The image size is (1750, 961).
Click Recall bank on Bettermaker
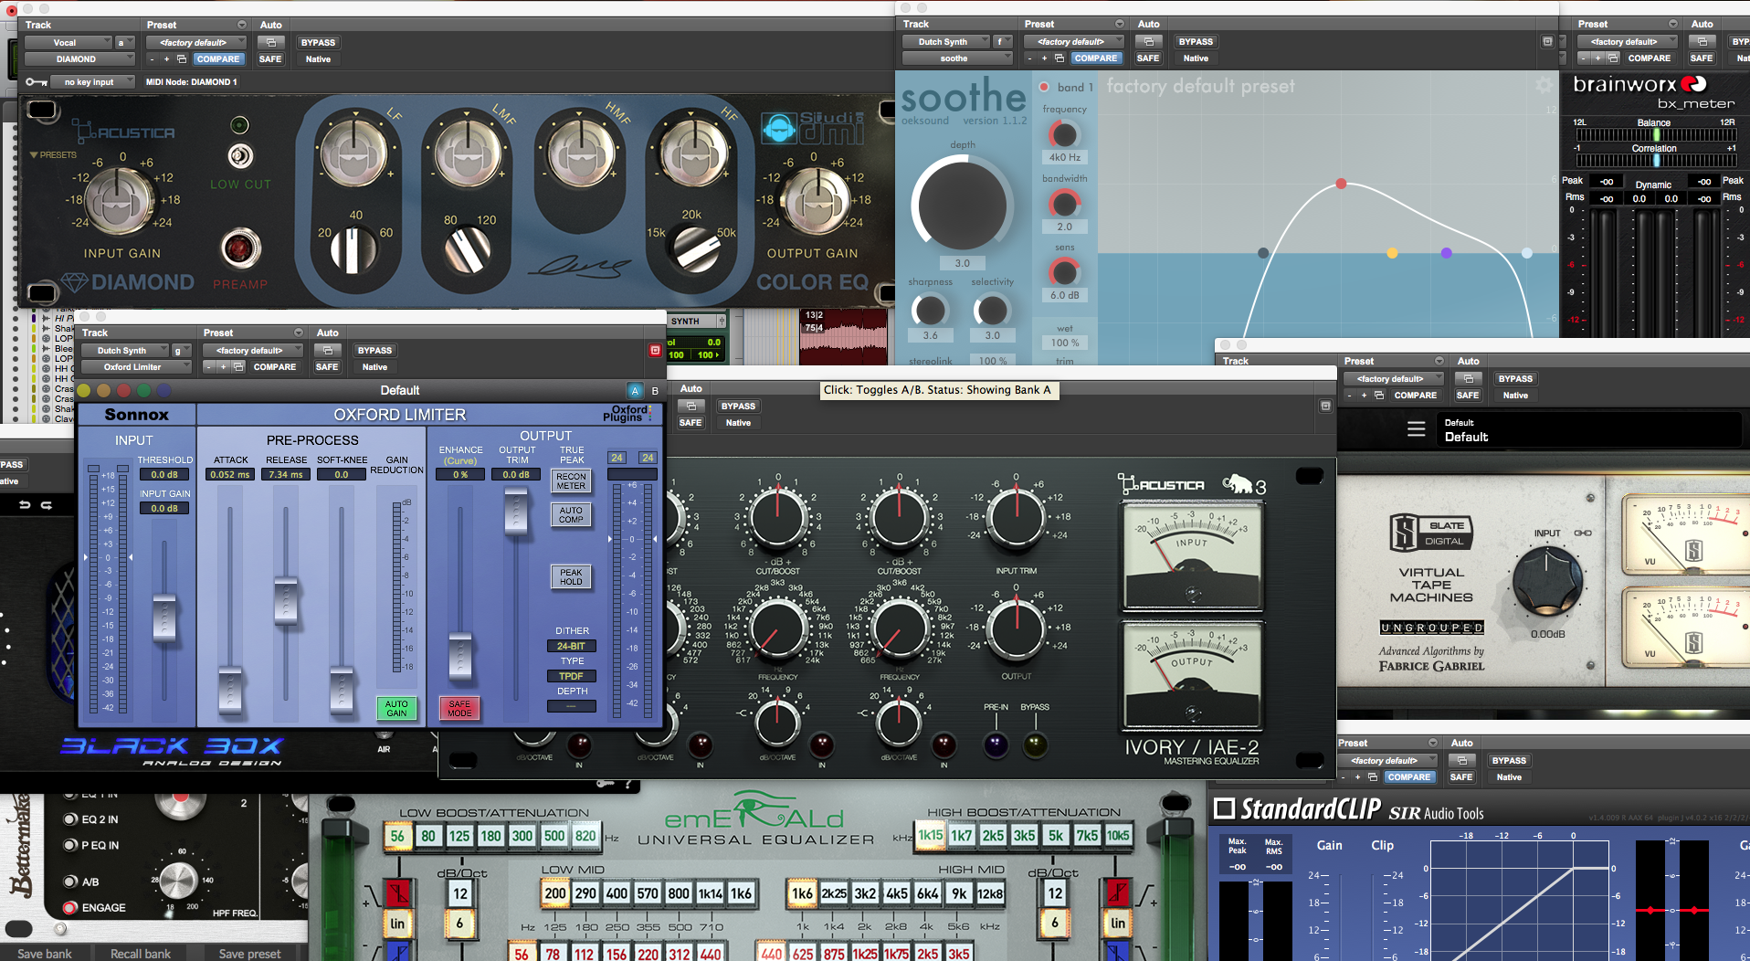141,954
